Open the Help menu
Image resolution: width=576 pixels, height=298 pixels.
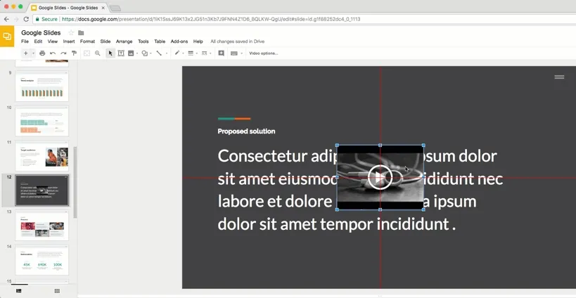click(198, 41)
